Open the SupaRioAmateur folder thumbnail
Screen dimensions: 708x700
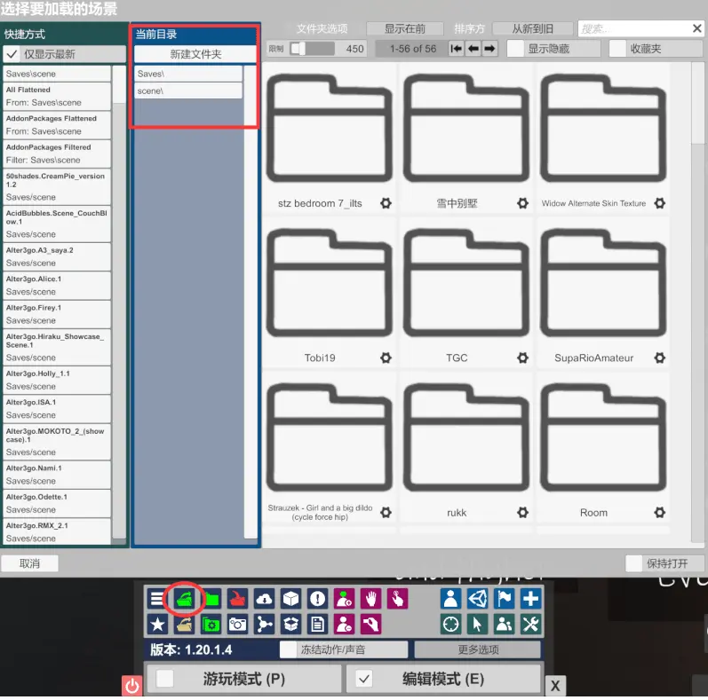pyautogui.click(x=603, y=283)
